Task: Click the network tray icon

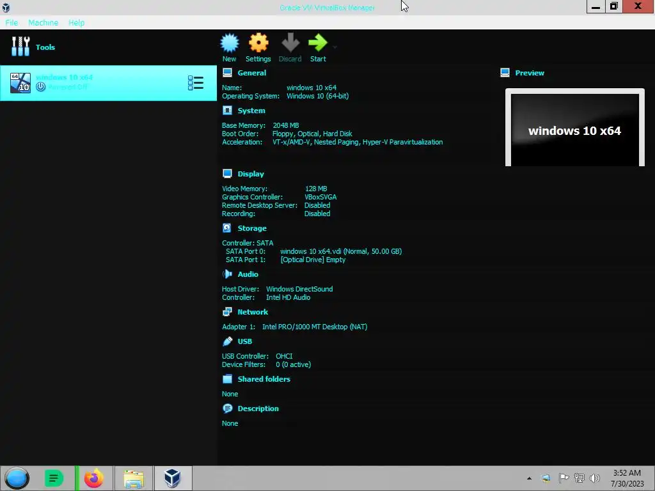Action: point(579,478)
